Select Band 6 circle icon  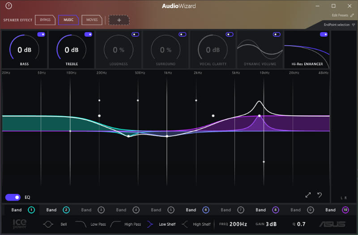[206, 210]
